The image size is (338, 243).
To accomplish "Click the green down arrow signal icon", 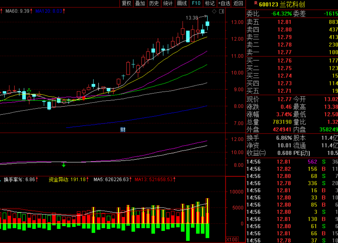I will pos(29,91).
